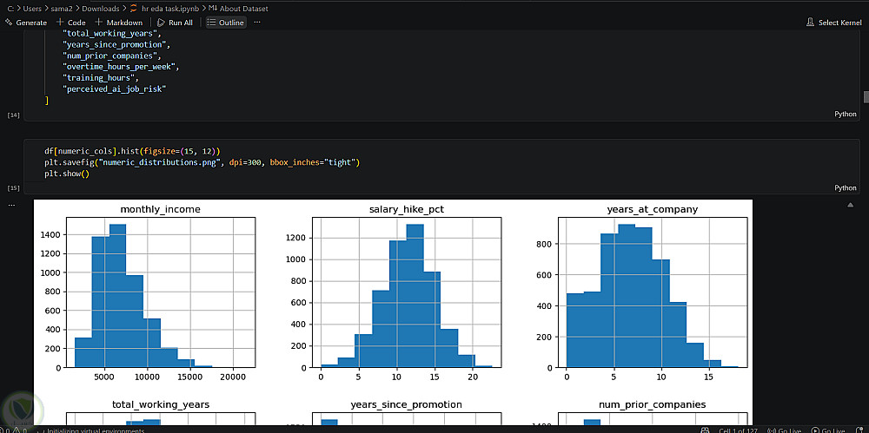Add a new Markdown cell
This screenshot has height=433, width=869.
coord(119,23)
